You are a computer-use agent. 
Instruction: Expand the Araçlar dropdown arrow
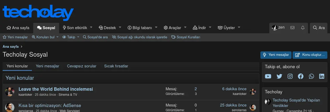click(185, 27)
